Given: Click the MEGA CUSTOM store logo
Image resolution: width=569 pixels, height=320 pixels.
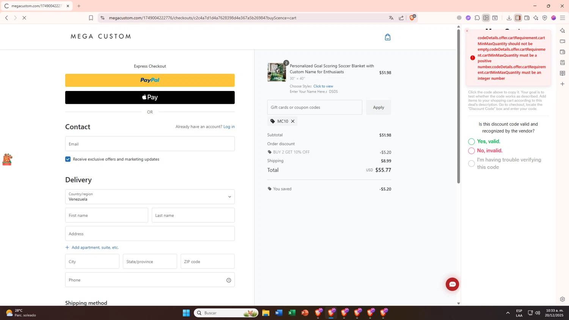Looking at the screenshot, I should coord(101,36).
